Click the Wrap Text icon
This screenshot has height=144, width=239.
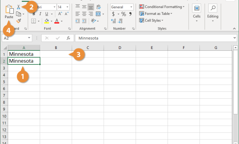pyautogui.click(x=98, y=7)
